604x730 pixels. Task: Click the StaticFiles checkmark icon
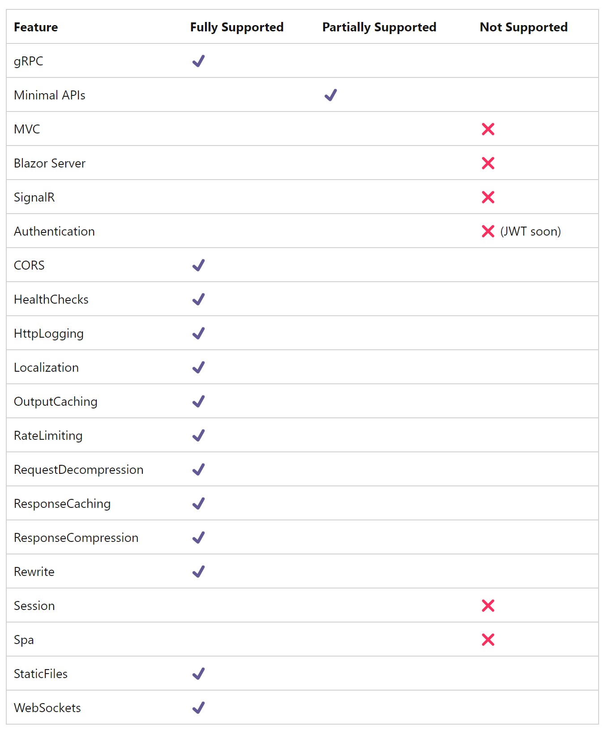point(198,674)
